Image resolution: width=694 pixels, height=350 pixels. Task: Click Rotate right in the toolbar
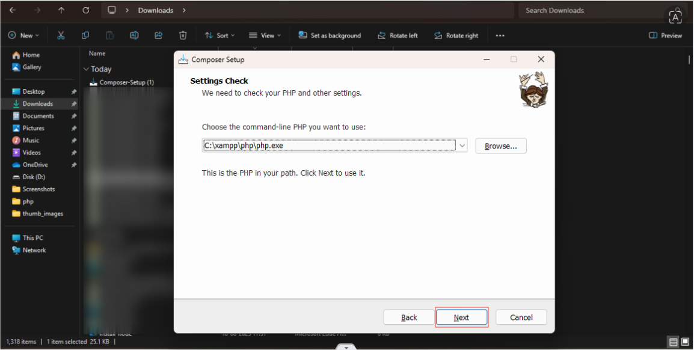pos(456,35)
